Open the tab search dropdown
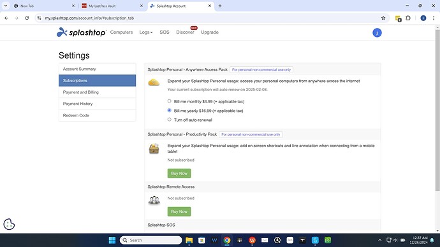Image resolution: width=440 pixels, height=247 pixels. pyautogui.click(x=6, y=6)
